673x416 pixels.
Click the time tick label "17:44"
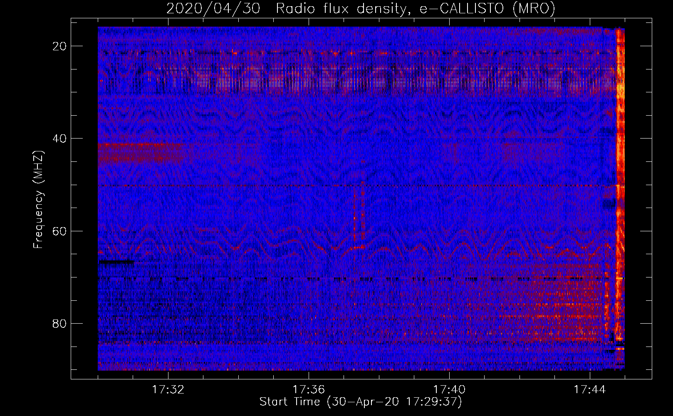coord(590,390)
